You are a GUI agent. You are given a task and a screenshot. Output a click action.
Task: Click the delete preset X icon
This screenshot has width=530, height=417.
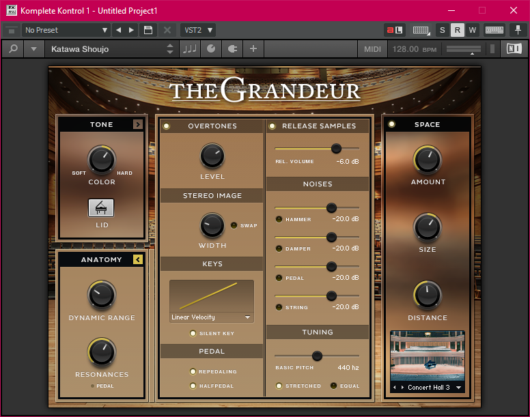[x=167, y=30]
